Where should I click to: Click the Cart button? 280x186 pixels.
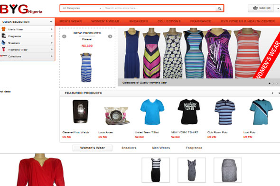point(261,8)
